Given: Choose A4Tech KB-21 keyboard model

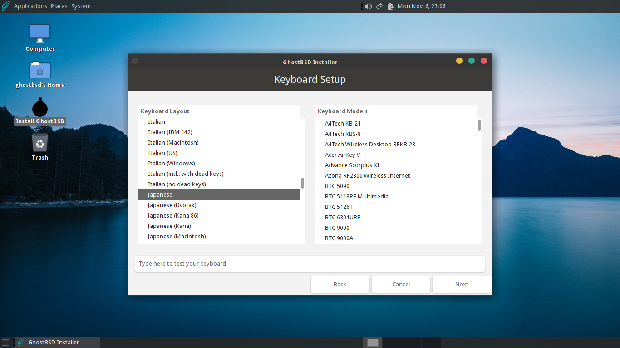Looking at the screenshot, I should click(396, 124).
